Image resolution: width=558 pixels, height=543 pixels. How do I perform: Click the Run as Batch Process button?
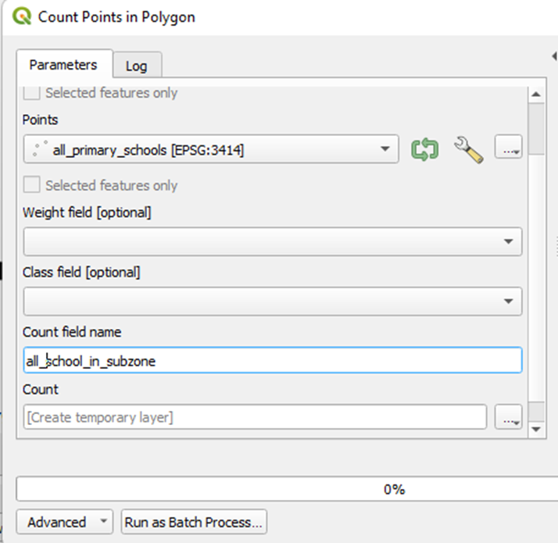pyautogui.click(x=195, y=522)
